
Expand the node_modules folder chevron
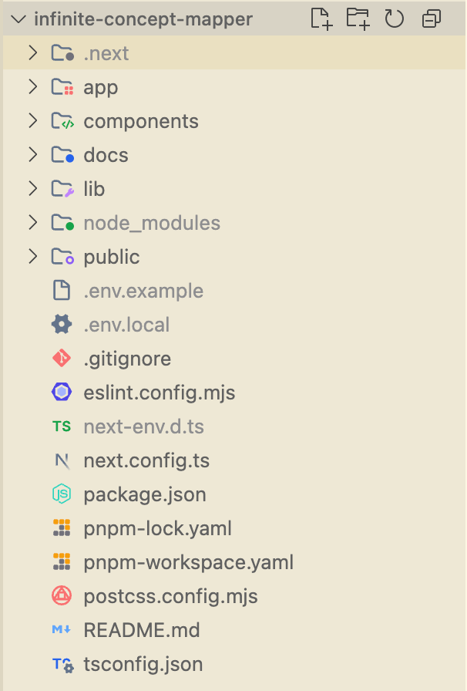pyautogui.click(x=32, y=223)
